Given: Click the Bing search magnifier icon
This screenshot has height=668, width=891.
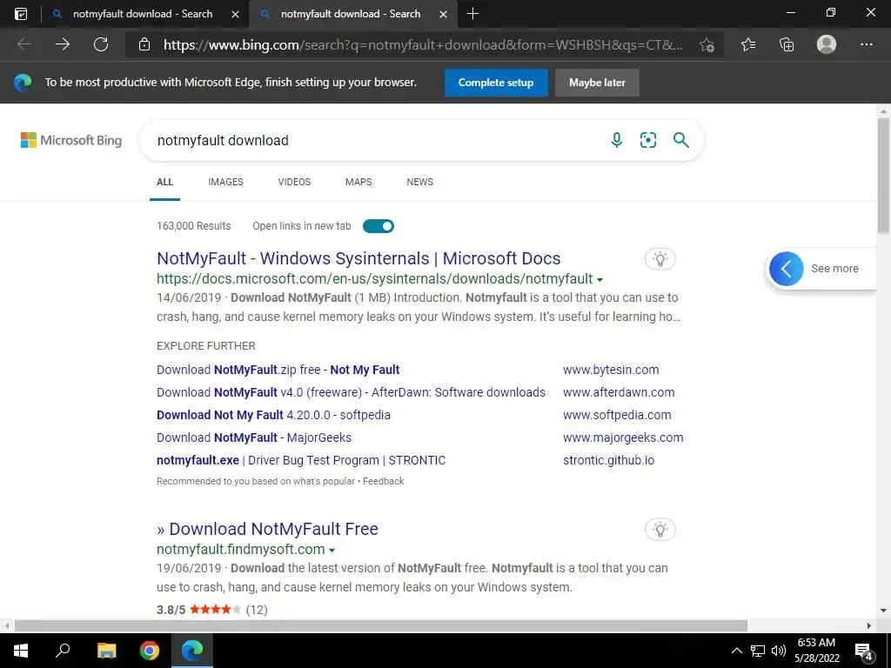Looking at the screenshot, I should click(680, 140).
